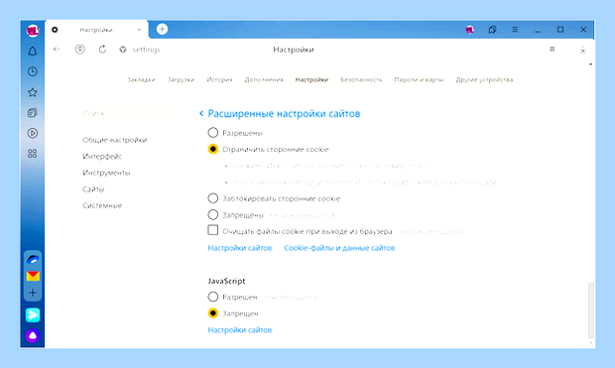
Task: Click the account avatar in title bar
Action: point(469,30)
